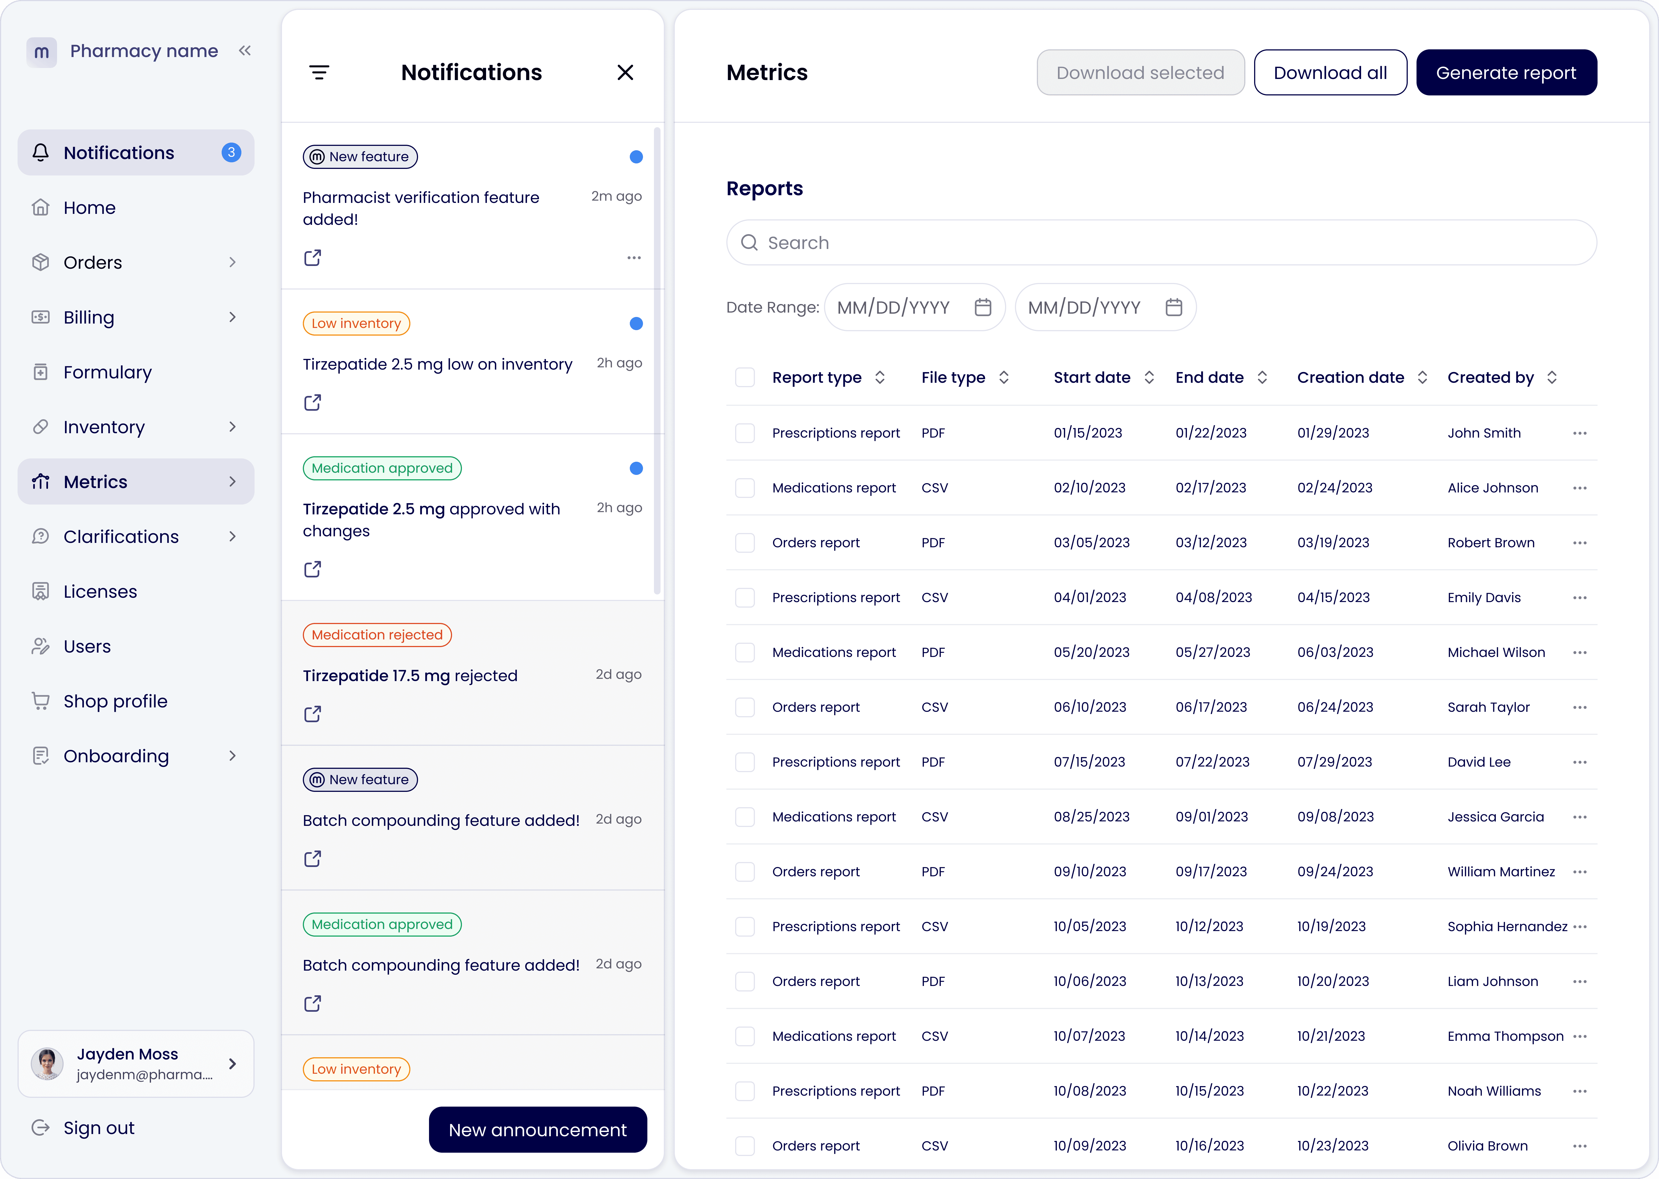Click Jayden Moss avatar photo
The width and height of the screenshot is (1659, 1179).
pos(47,1064)
